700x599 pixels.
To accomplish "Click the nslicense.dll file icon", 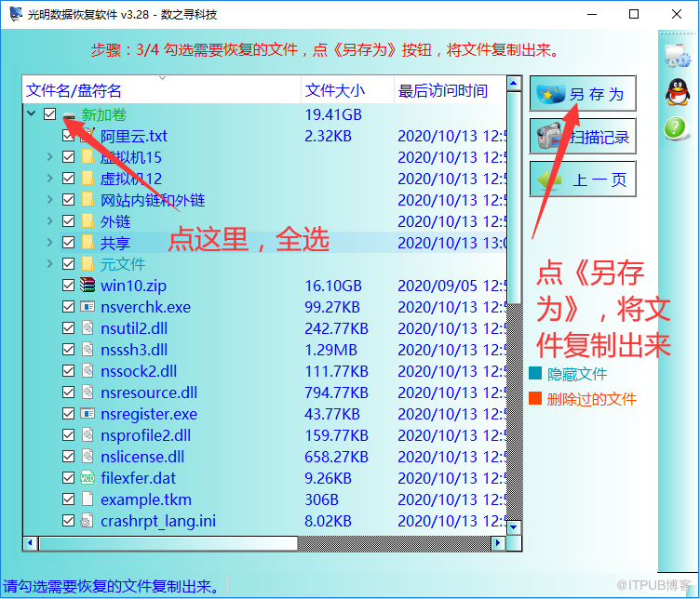I will tap(87, 457).
